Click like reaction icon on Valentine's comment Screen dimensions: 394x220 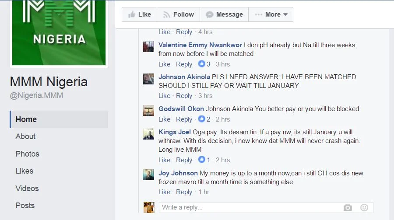pyautogui.click(x=201, y=64)
